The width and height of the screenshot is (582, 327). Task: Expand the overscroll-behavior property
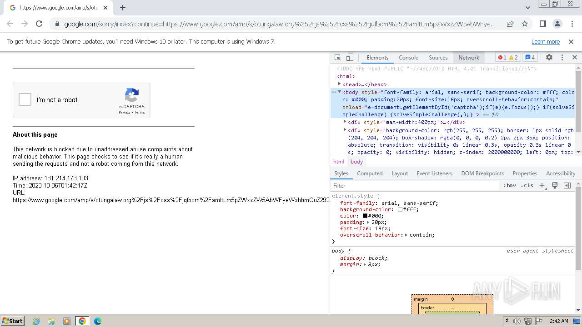click(x=406, y=235)
